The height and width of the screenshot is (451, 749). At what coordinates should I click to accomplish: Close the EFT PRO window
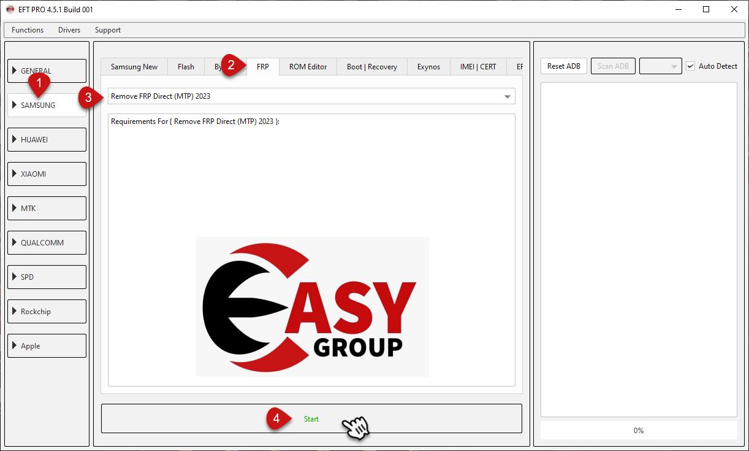click(x=734, y=9)
